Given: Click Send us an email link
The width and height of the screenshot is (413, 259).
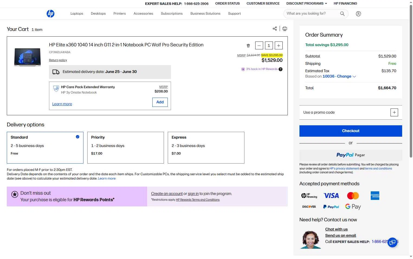Looking at the screenshot, I should click(x=341, y=236).
